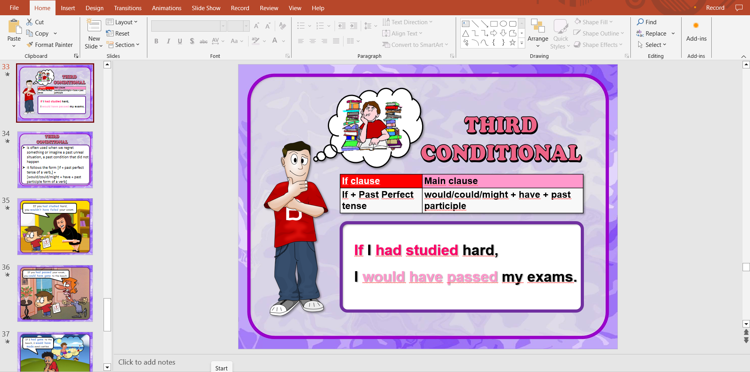Click the Record button at top right
Image resolution: width=750 pixels, height=372 pixels.
pyautogui.click(x=715, y=8)
